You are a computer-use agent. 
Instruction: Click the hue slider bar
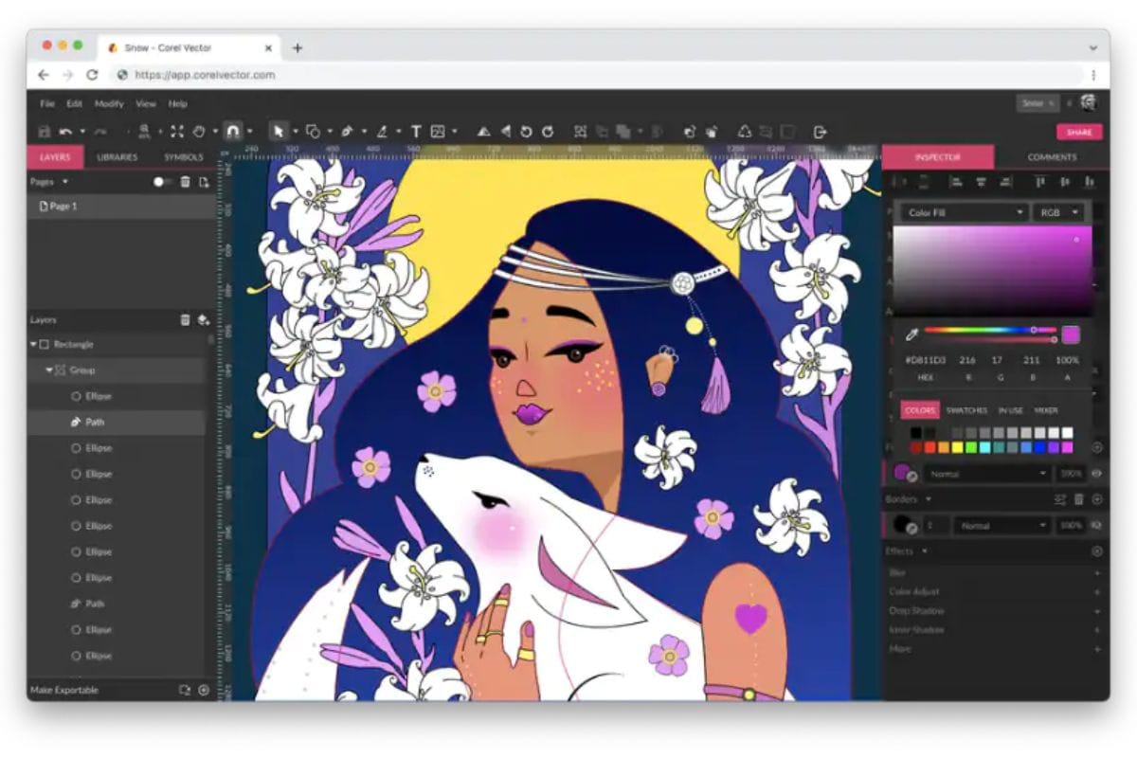click(x=991, y=330)
